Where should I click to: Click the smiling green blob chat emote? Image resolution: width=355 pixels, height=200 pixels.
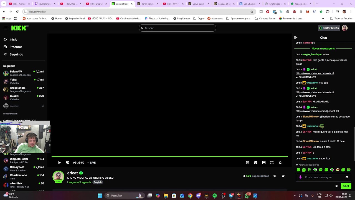(298, 170)
